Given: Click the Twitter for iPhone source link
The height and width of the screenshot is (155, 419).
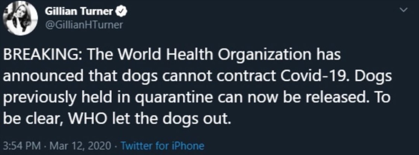Looking at the screenshot, I should pyautogui.click(x=162, y=146).
